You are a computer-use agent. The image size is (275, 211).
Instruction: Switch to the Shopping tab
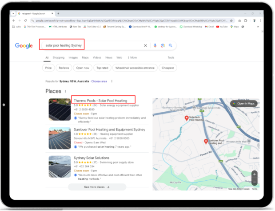click(59, 57)
